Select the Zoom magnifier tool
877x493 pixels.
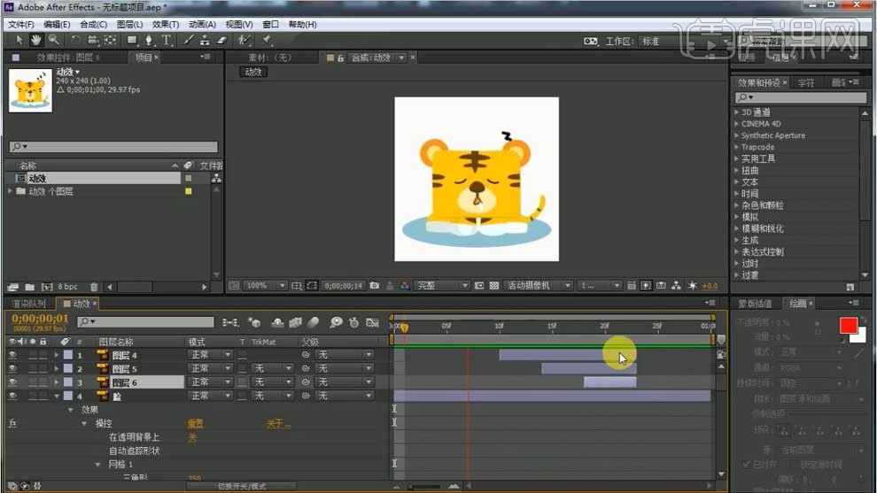pyautogui.click(x=53, y=40)
